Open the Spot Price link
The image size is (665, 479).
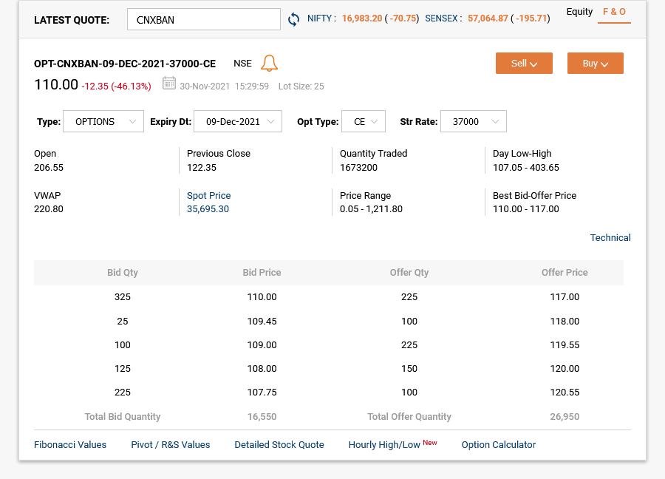[x=208, y=196]
